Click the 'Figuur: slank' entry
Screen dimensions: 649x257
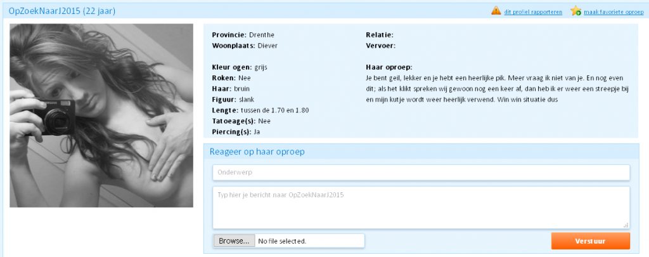(233, 100)
